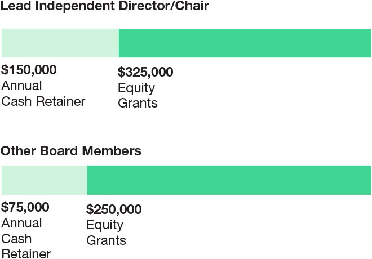Click "Cash Retainer" line under $150,000
Screen dimensions: 372x259
pyautogui.click(x=43, y=101)
